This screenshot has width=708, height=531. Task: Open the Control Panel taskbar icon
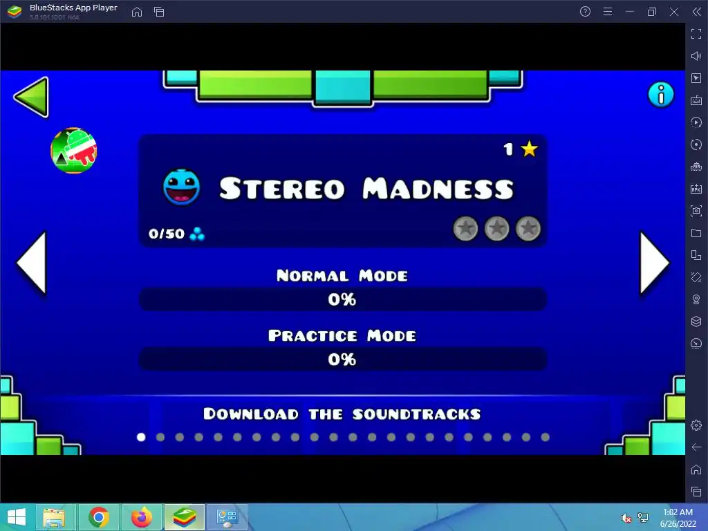click(x=227, y=517)
